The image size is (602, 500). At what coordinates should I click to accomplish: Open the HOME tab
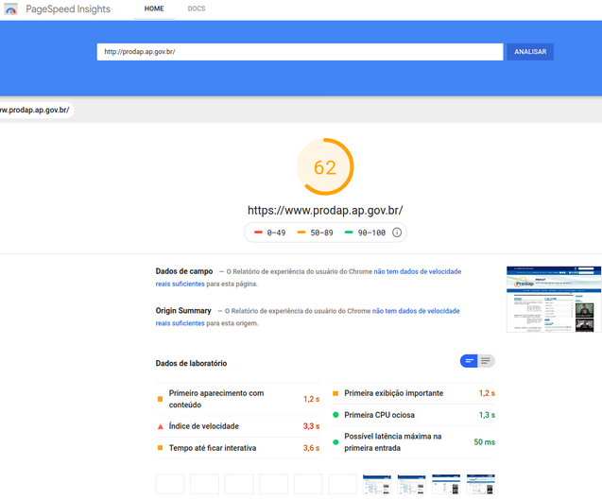[x=154, y=9]
